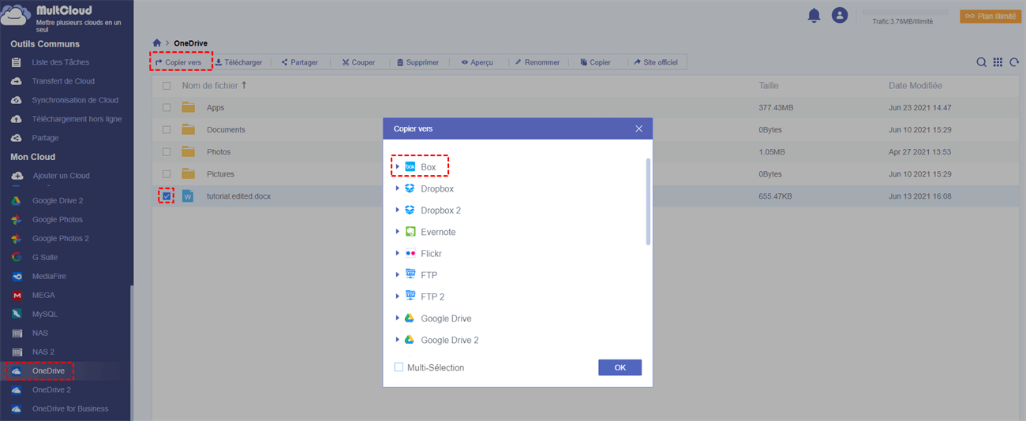Close the Copier vers dialog
The height and width of the screenshot is (421, 1026).
pos(638,129)
